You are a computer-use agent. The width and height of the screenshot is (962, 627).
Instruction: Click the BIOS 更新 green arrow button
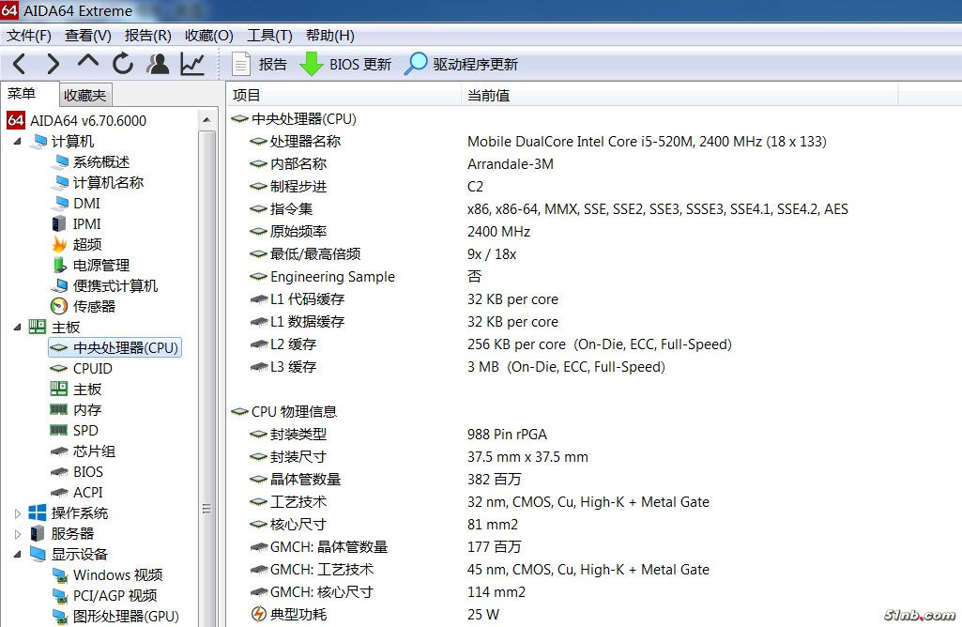point(344,65)
